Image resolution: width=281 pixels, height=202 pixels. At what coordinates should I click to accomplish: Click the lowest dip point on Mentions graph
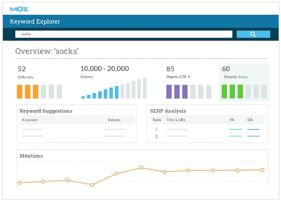click(x=92, y=185)
